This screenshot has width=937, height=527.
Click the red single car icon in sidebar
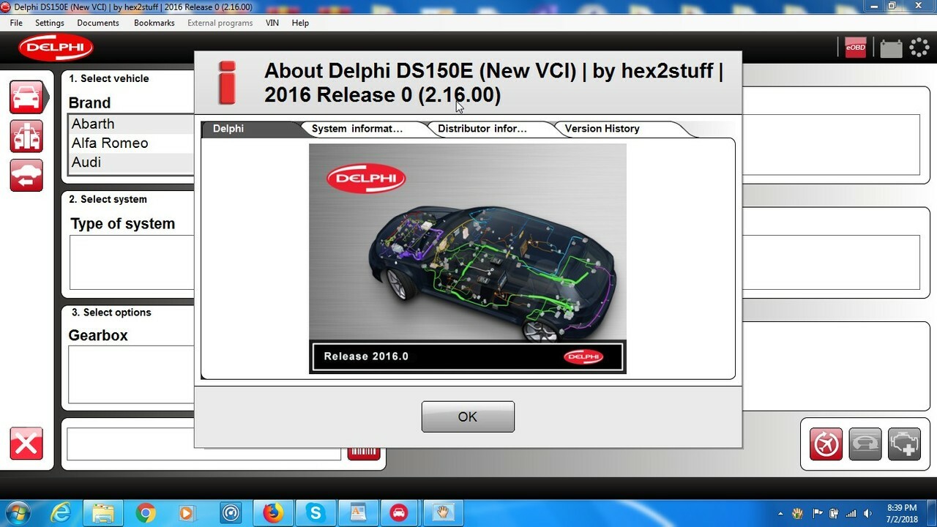(26, 97)
